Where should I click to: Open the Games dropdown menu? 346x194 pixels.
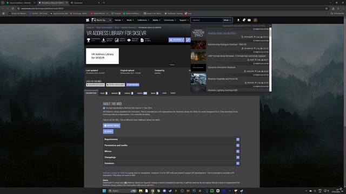pyautogui.click(x=119, y=20)
